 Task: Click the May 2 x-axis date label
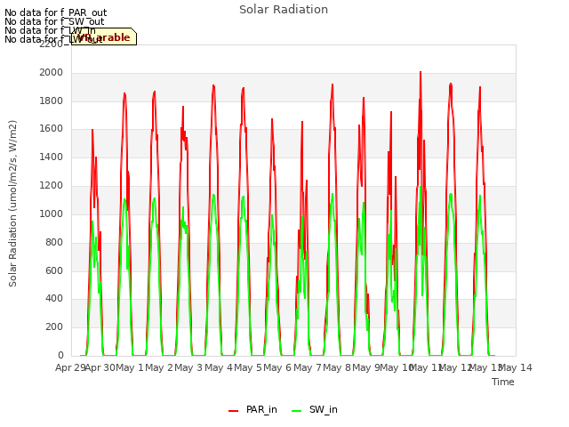point(159,367)
